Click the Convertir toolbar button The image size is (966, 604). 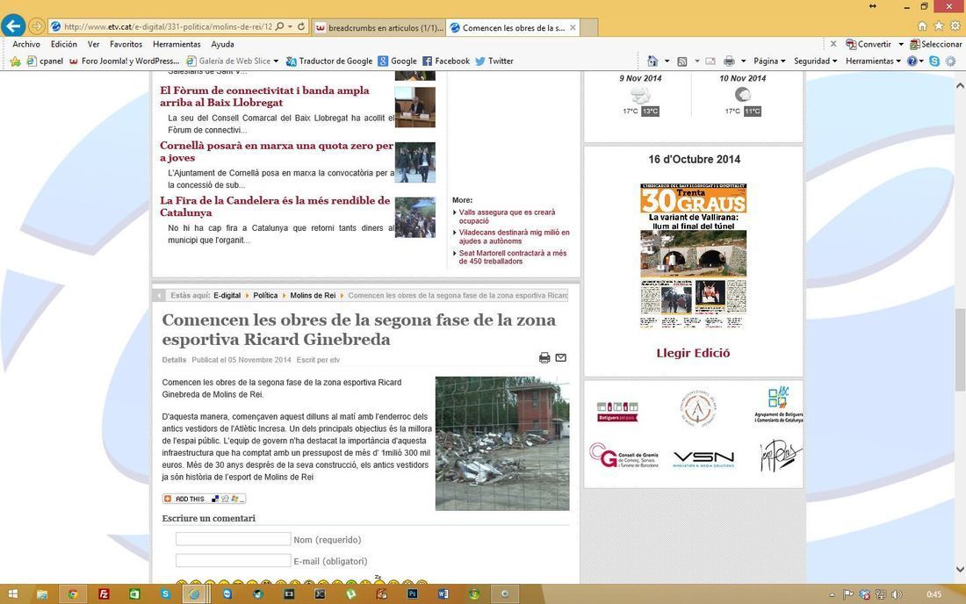click(868, 44)
